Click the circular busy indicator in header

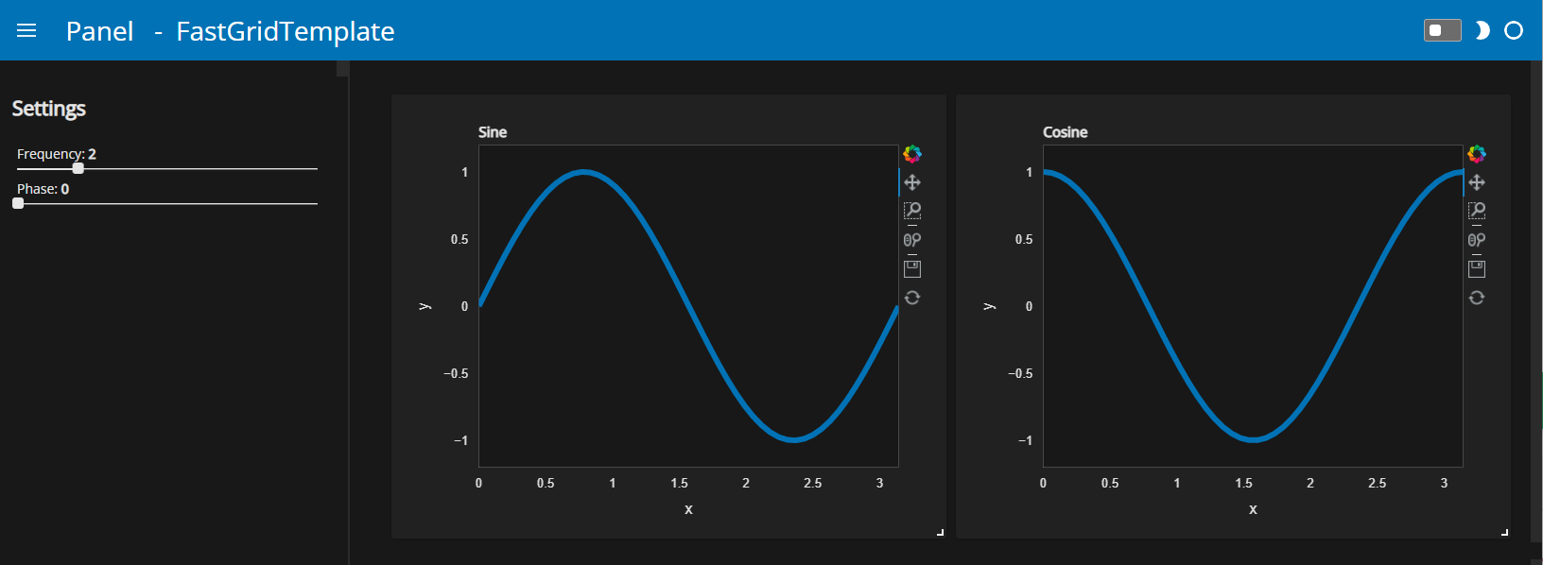click(1514, 31)
